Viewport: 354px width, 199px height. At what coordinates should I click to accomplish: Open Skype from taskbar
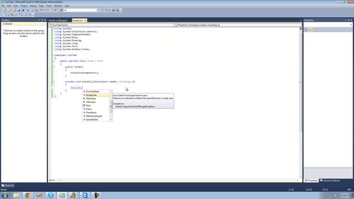(50, 195)
